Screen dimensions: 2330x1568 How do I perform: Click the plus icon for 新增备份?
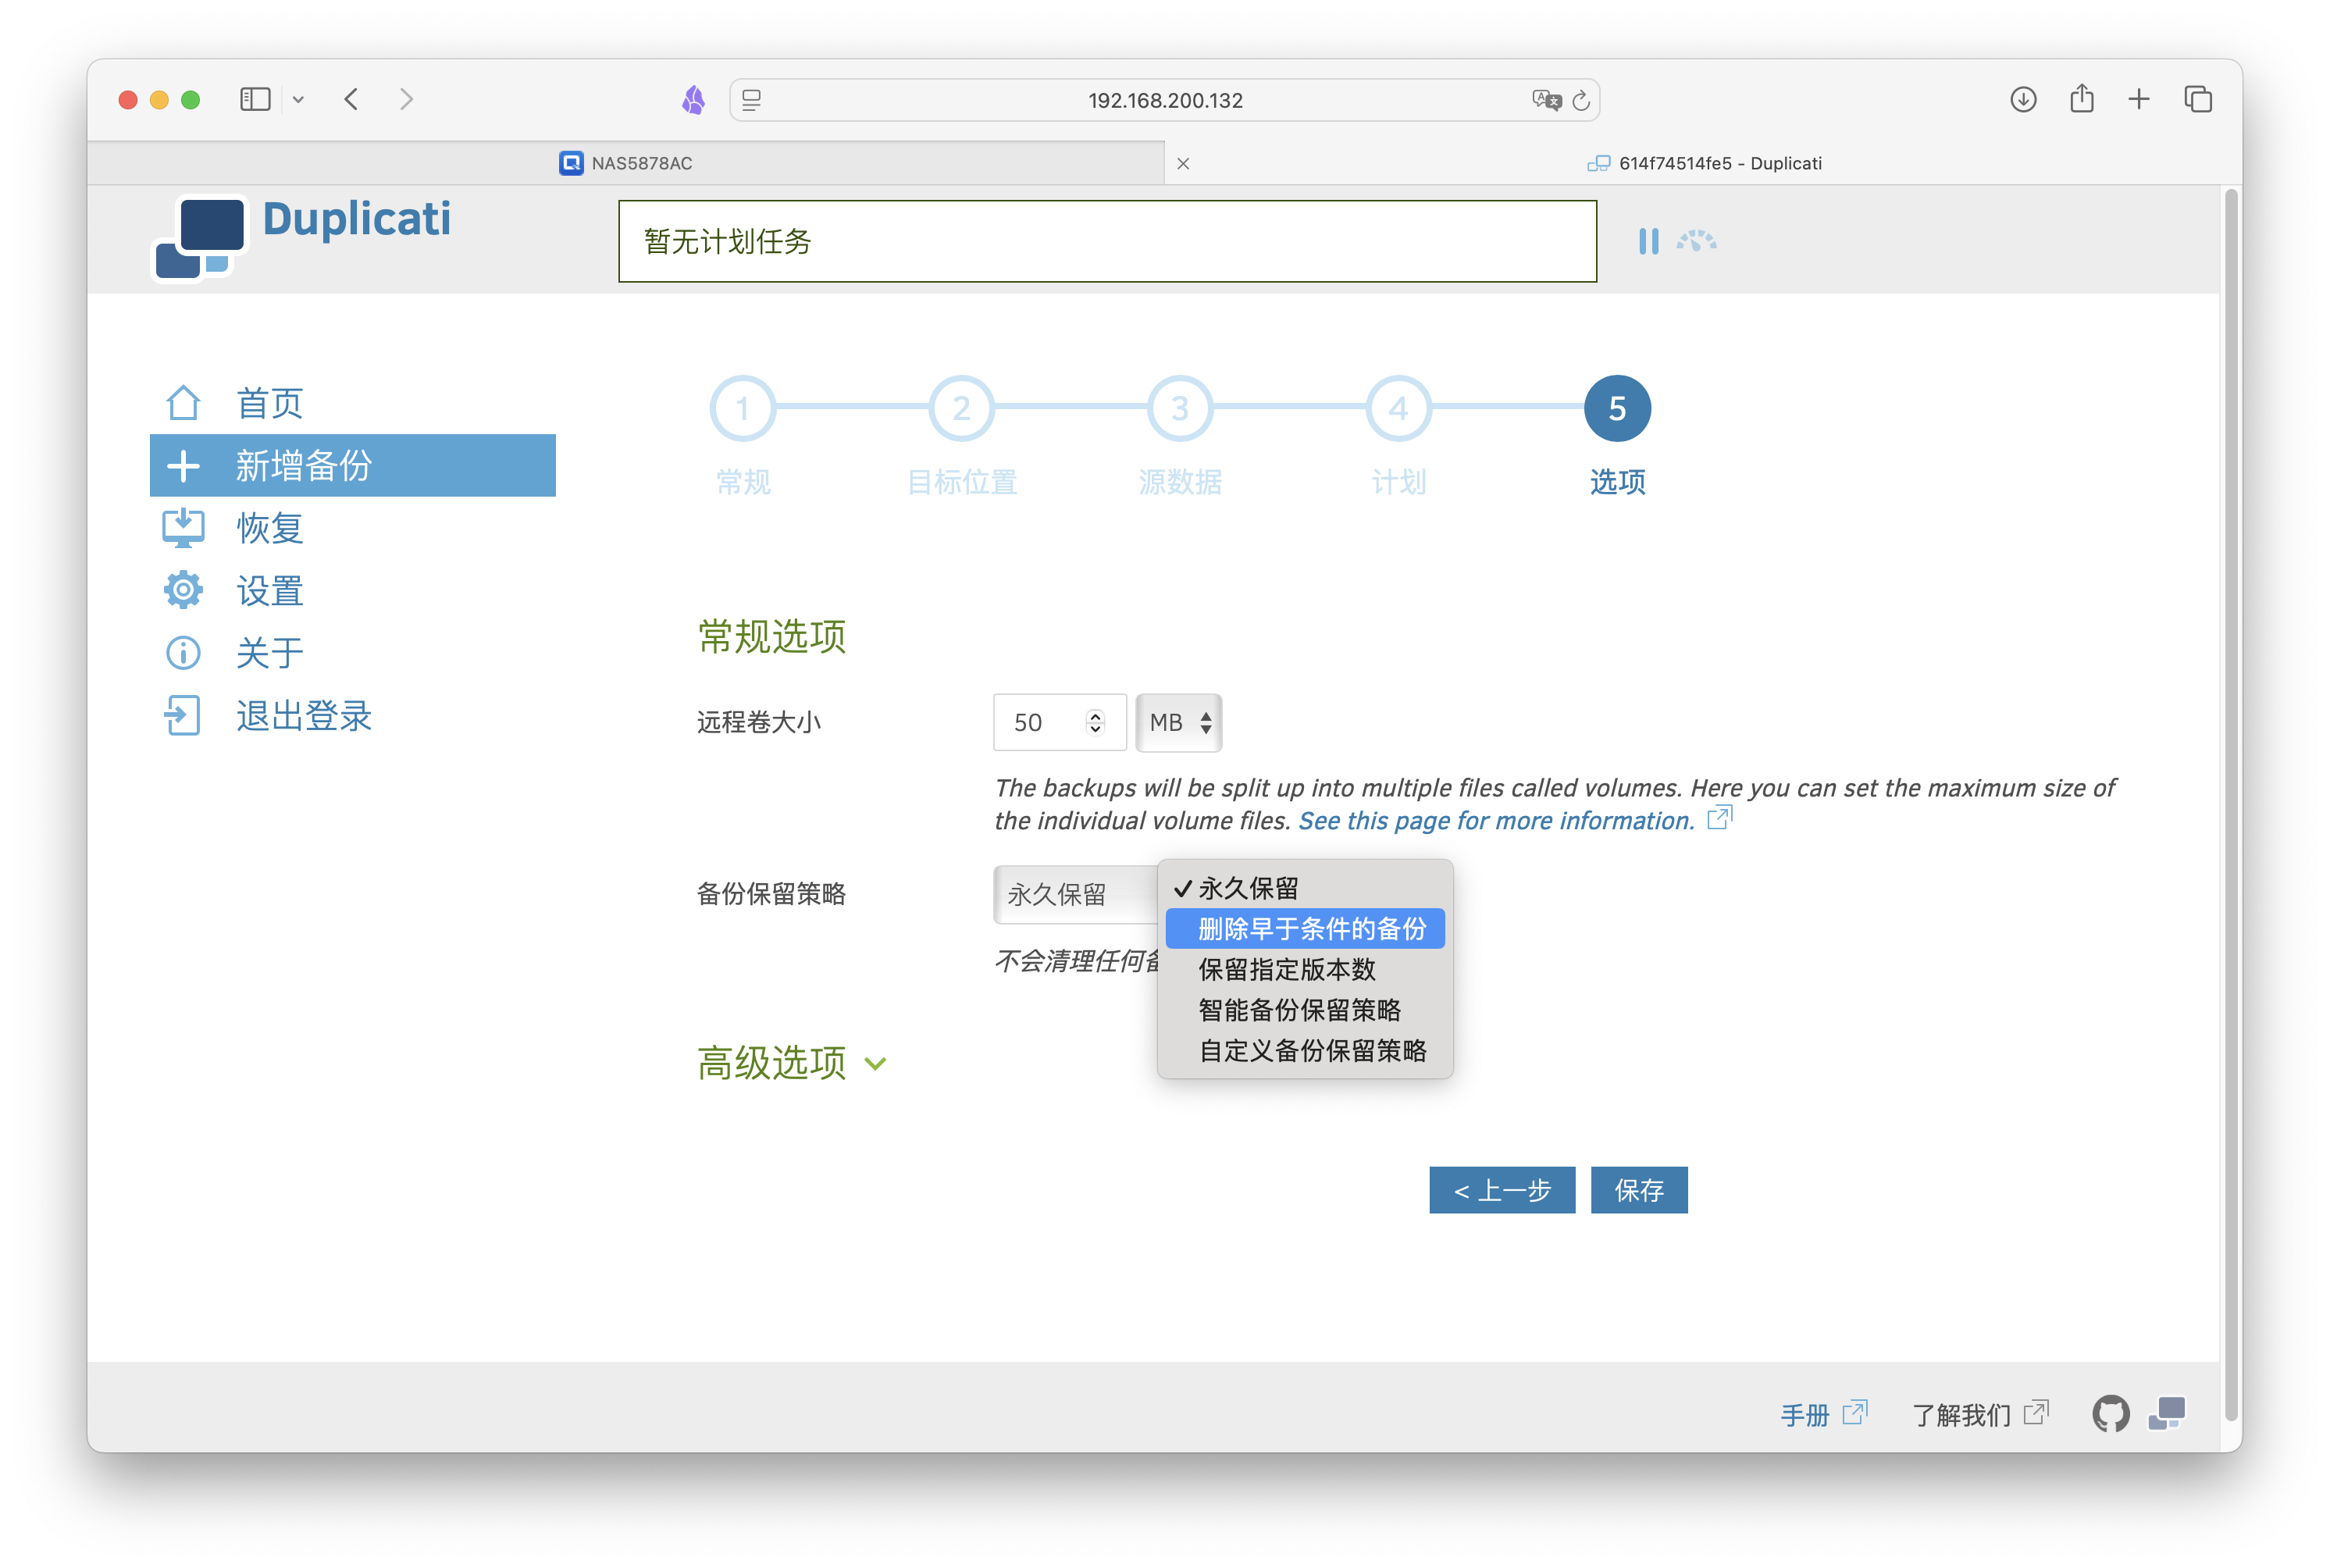183,466
